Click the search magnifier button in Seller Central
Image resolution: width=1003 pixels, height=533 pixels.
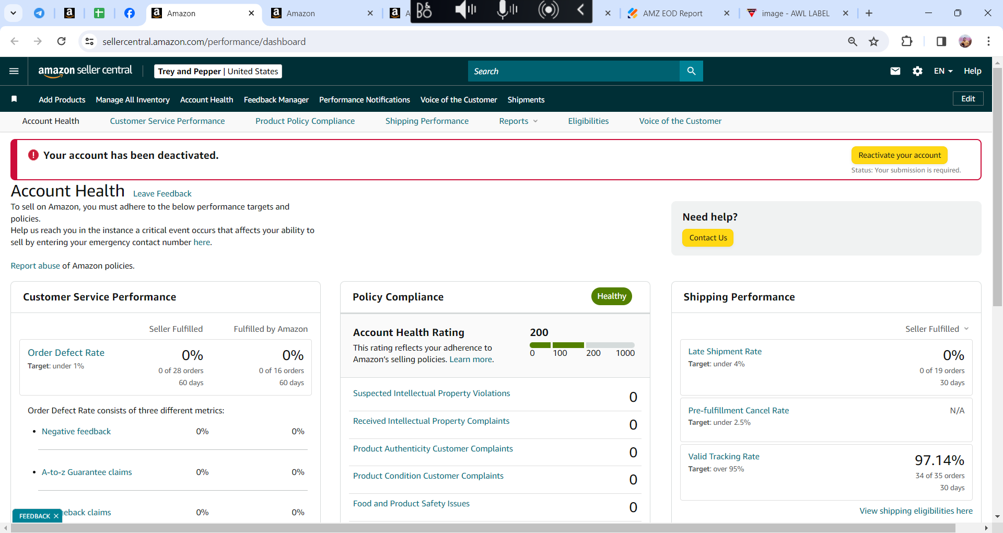point(691,71)
